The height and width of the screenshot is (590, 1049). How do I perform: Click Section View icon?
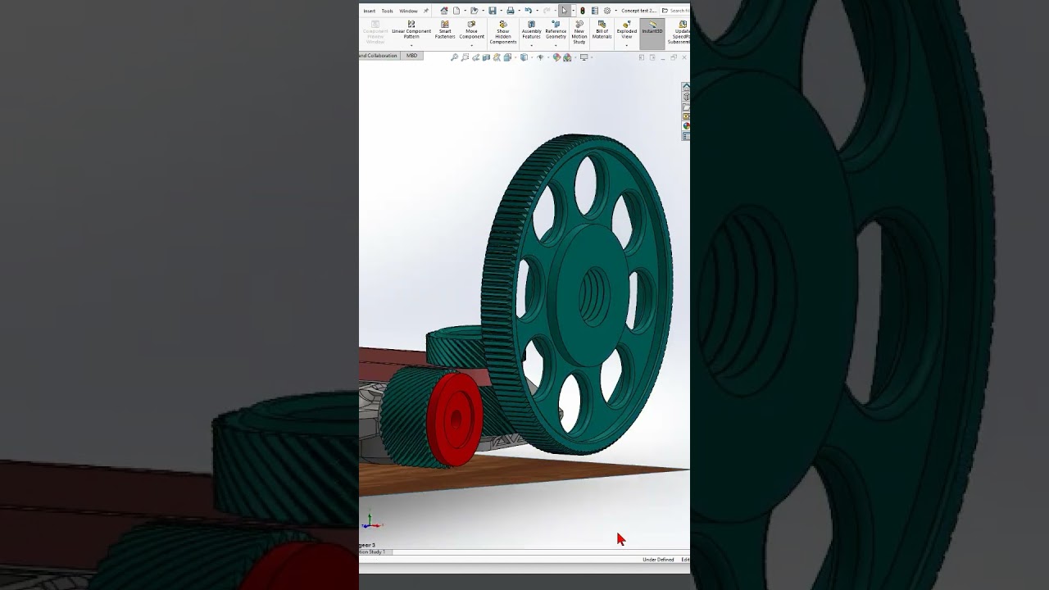486,57
